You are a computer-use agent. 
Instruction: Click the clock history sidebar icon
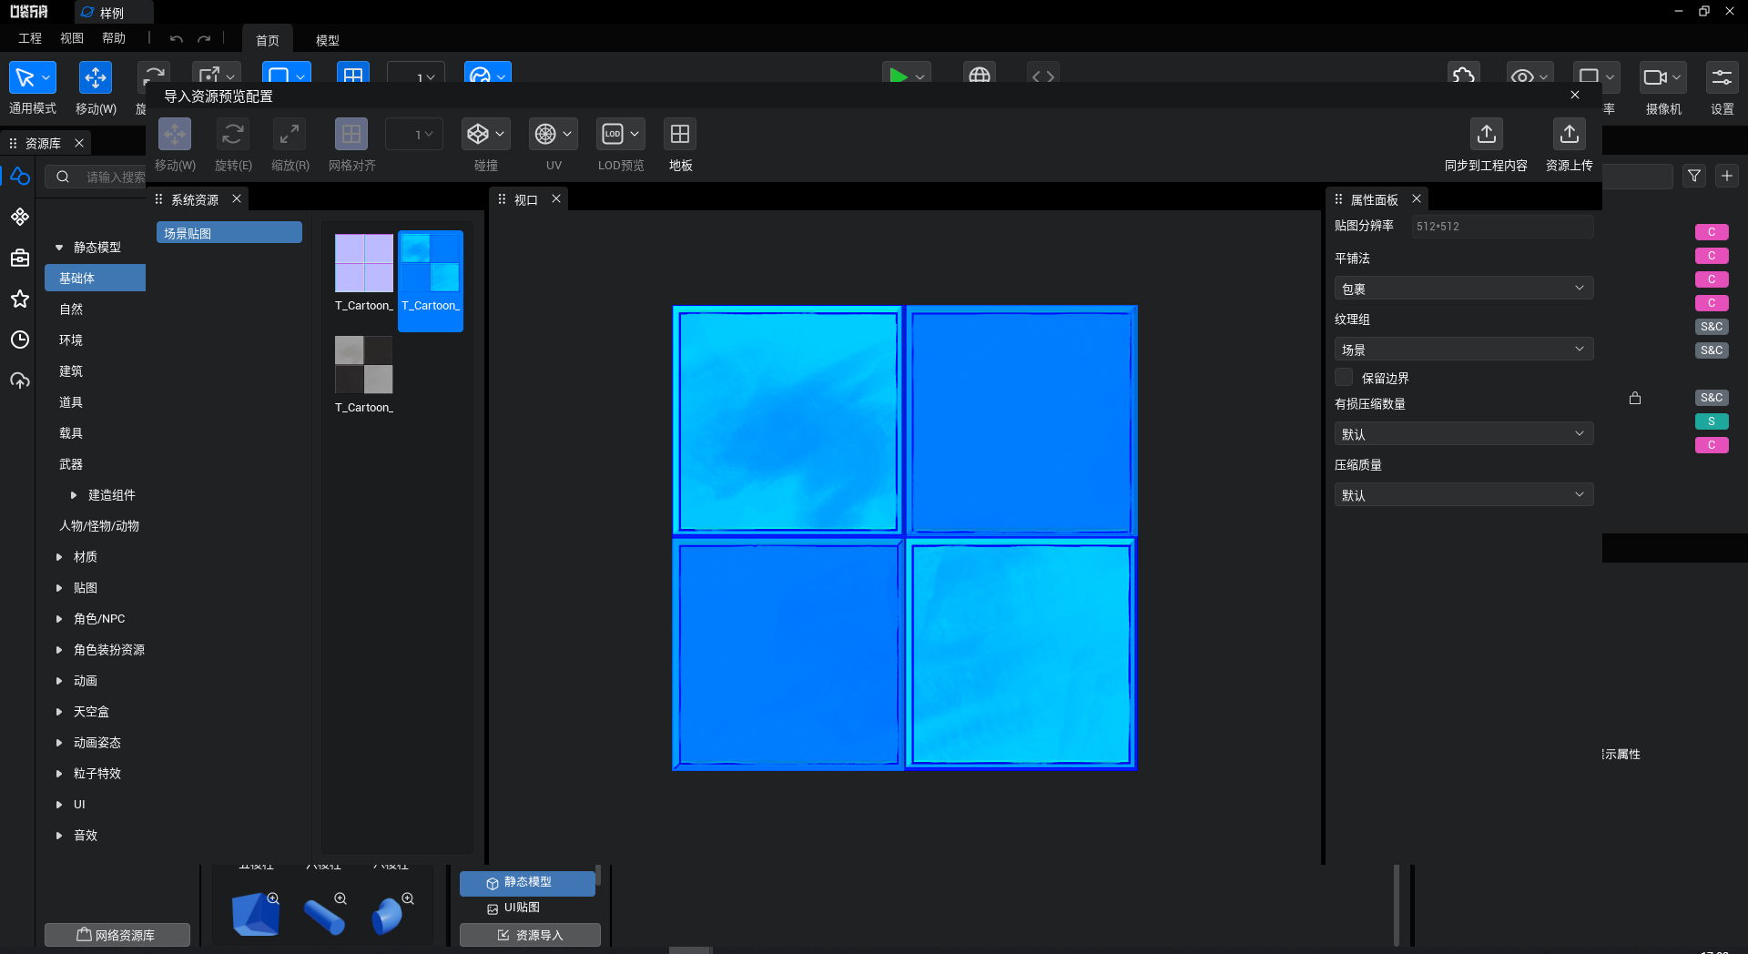click(x=20, y=340)
